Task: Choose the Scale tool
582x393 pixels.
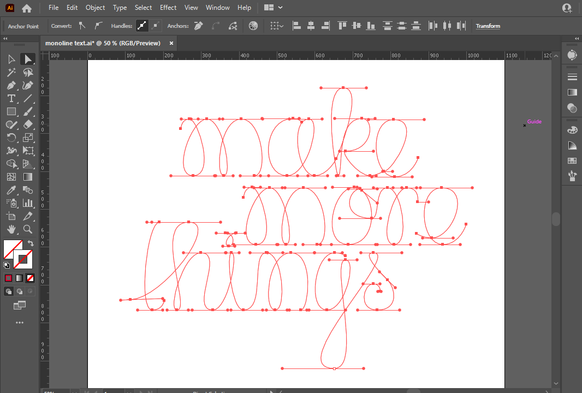Action: (x=28, y=138)
